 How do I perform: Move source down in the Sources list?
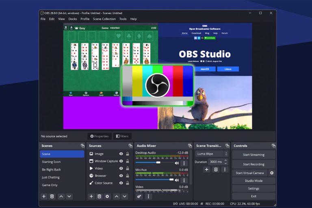coord(125,197)
